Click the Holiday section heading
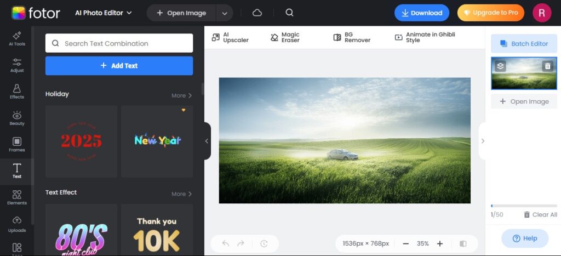The height and width of the screenshot is (256, 561). tap(57, 94)
